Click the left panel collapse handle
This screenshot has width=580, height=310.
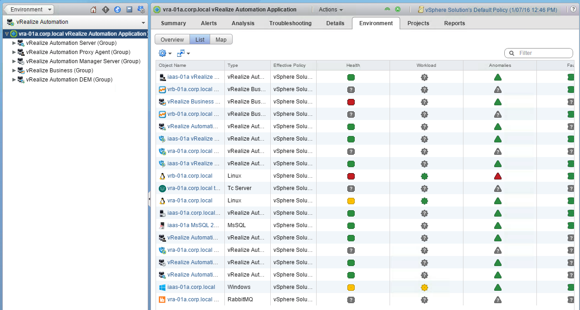point(149,199)
